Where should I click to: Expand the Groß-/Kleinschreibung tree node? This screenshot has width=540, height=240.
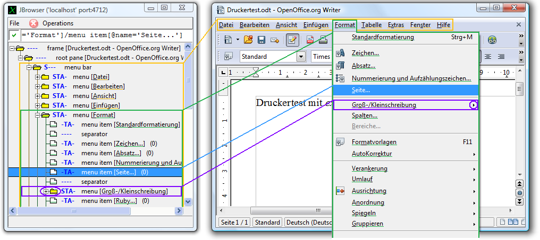coord(46,191)
